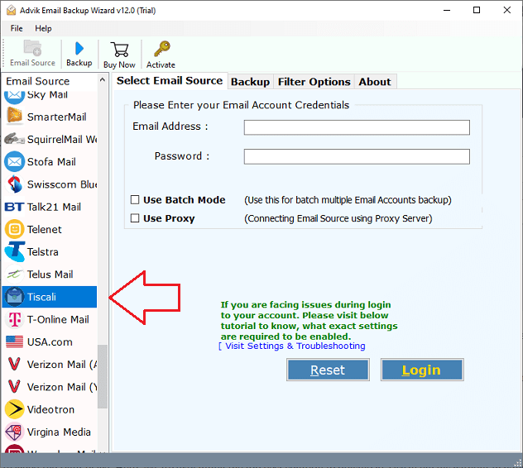This screenshot has height=468, width=523.
Task: Select the Videotron yellow arrow icon
Action: 14,409
